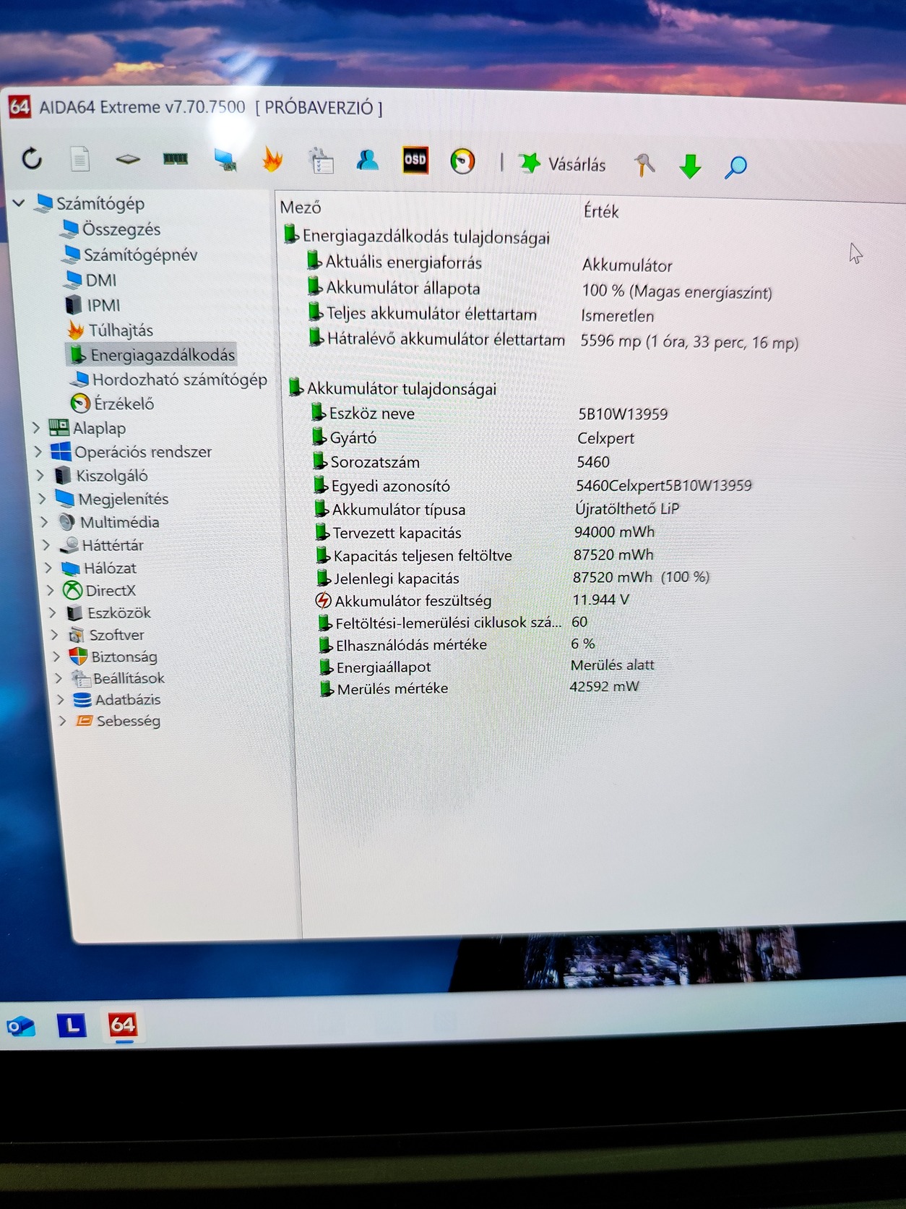Open the Report page icon
The height and width of the screenshot is (1209, 906).
(80, 158)
